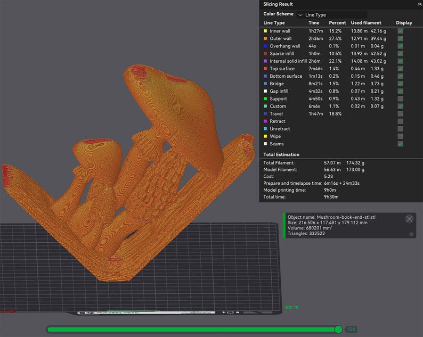The image size is (423, 337).
Task: Click the Used filament column header
Action: coord(366,23)
